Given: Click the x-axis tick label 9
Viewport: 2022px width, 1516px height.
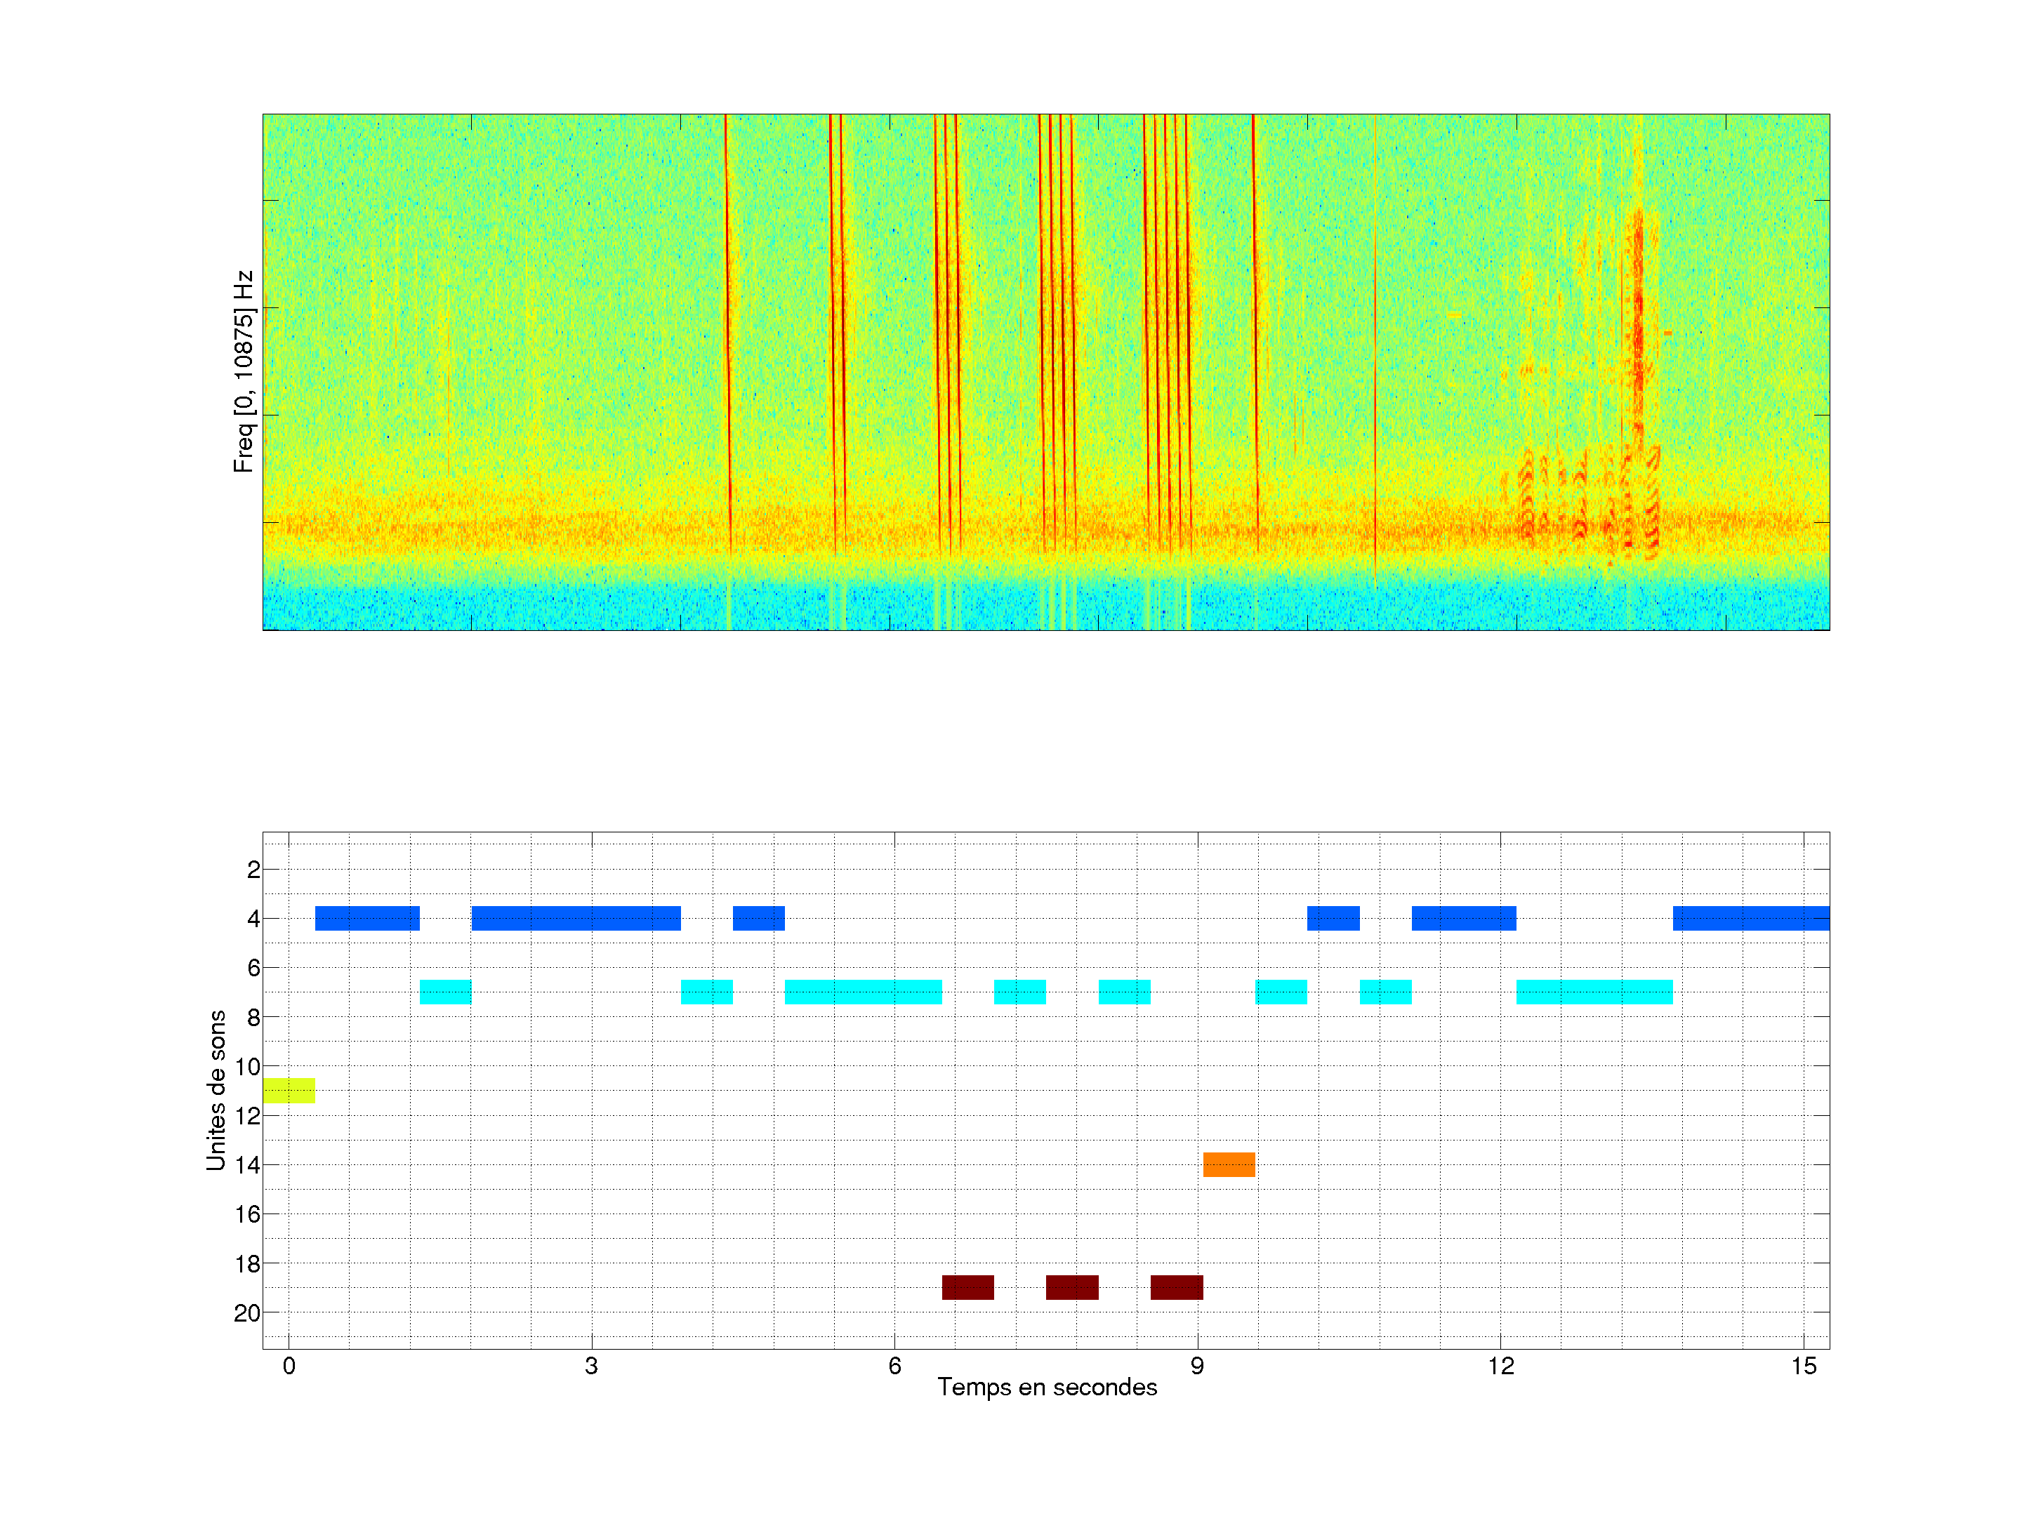Looking at the screenshot, I should tap(1196, 1366).
